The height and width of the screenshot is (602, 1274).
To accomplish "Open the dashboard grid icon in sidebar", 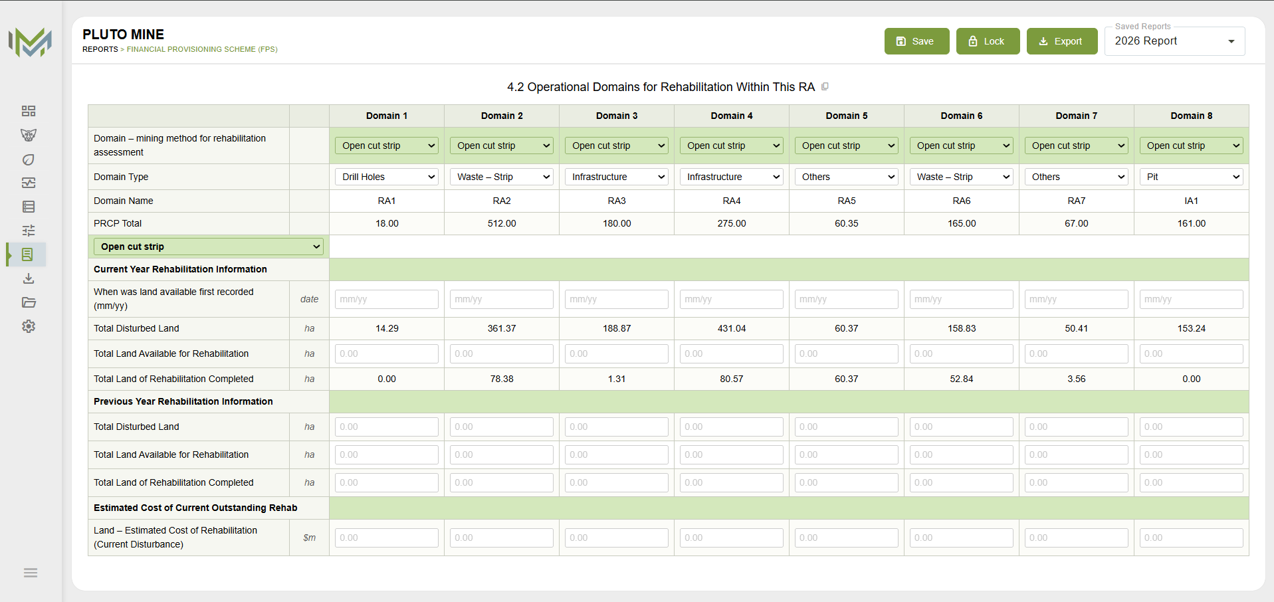I will 29,111.
